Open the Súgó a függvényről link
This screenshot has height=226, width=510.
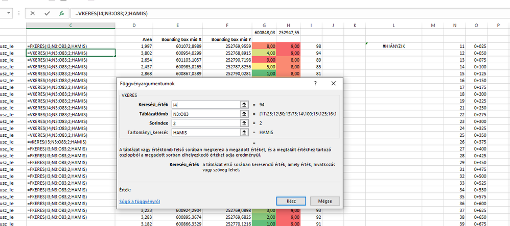tap(140, 202)
